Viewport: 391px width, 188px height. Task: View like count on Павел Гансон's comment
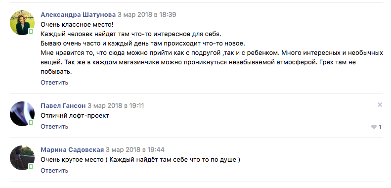[380, 127]
